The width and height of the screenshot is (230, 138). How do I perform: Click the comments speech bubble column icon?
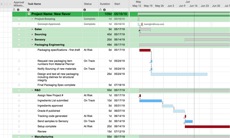(x=6, y=4)
